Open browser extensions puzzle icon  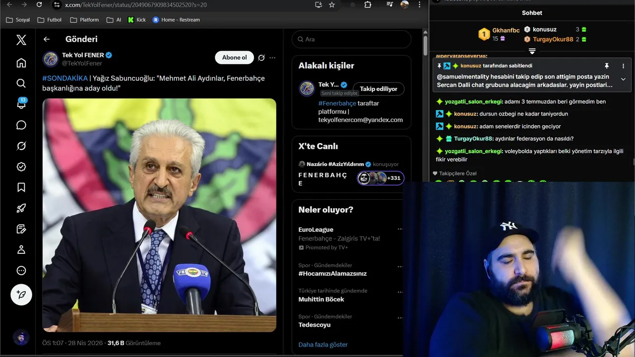pos(368,4)
